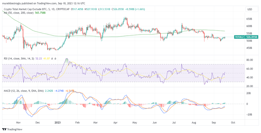
Task: Click the 450B price axis label
Action: click(x=249, y=48)
